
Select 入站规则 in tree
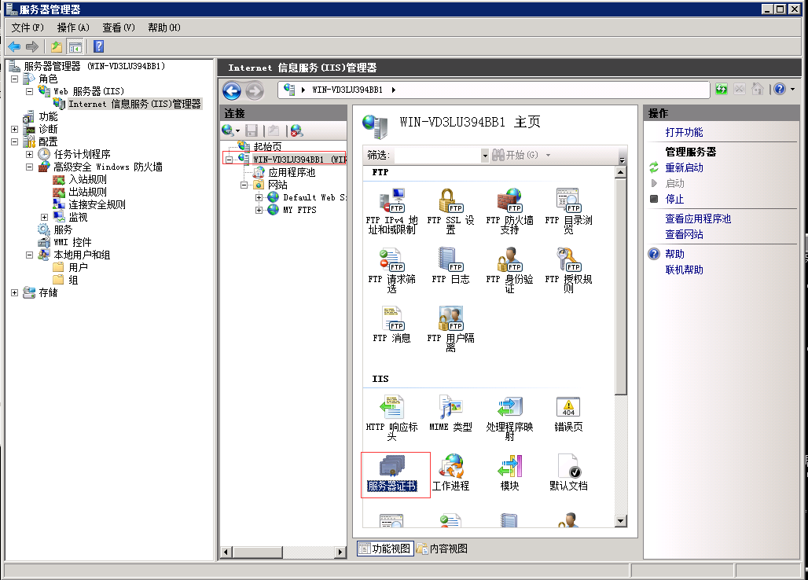point(87,179)
